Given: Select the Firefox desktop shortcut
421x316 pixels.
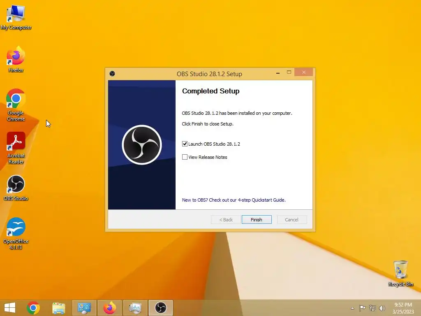Looking at the screenshot, I should 16,59.
